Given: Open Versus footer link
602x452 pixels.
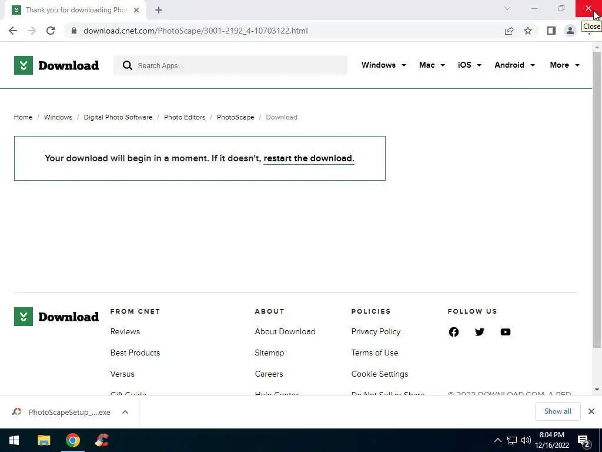Looking at the screenshot, I should 122,374.
